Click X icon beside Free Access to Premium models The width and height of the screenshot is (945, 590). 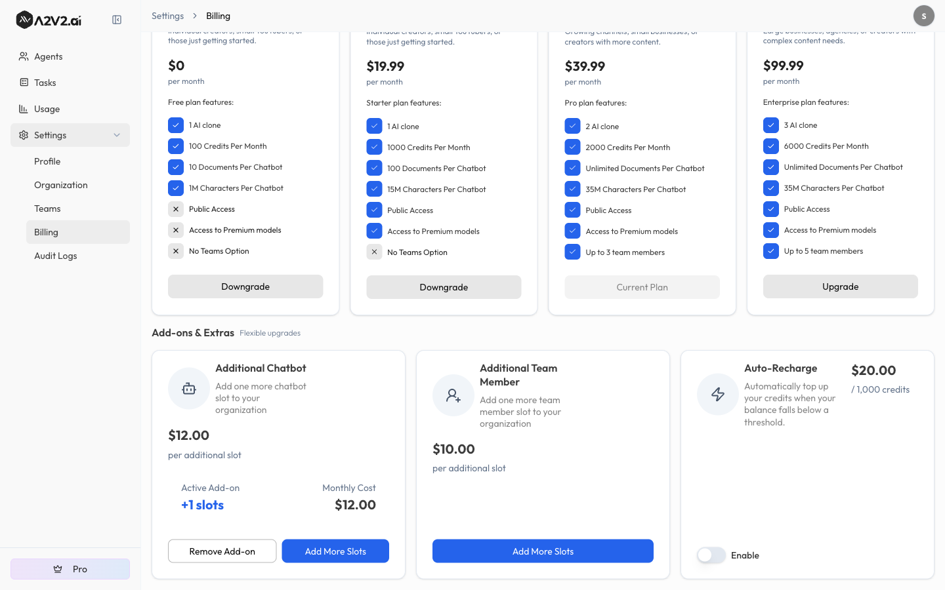[x=176, y=230]
